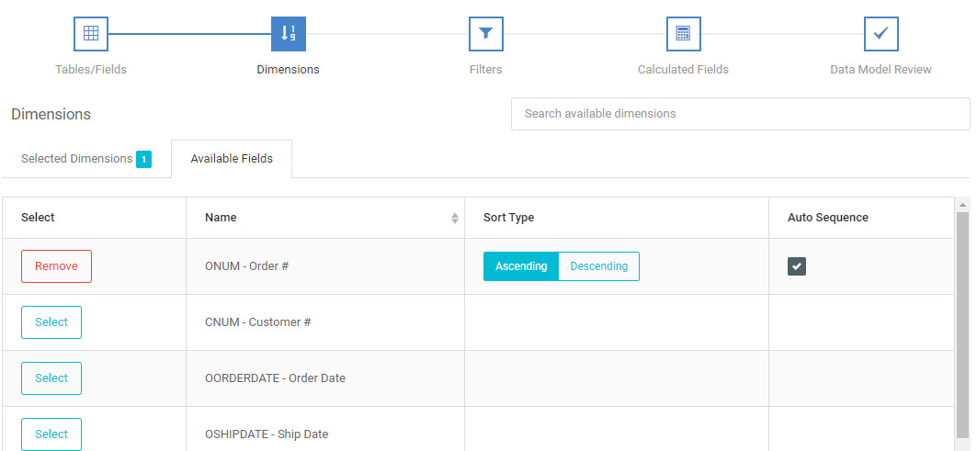Viewport: 977px width, 451px height.
Task: Click the selected dimensions count badge
Action: 144,160
